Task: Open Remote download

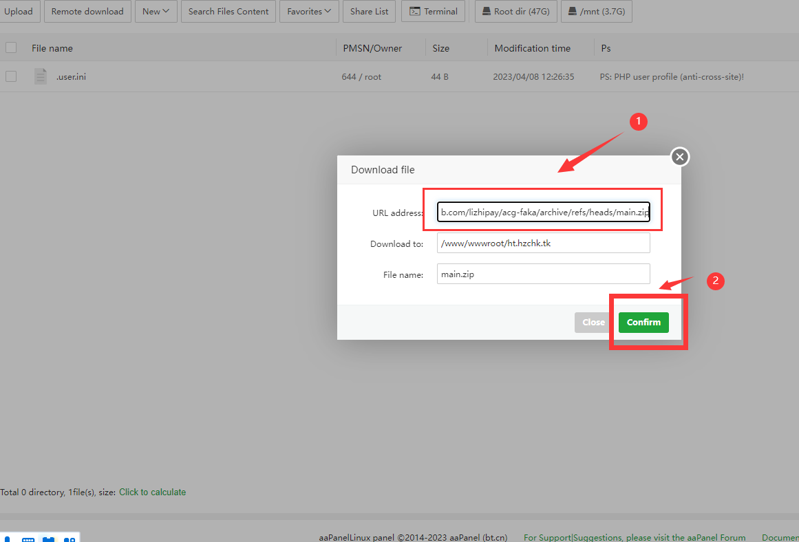Action: click(x=87, y=11)
